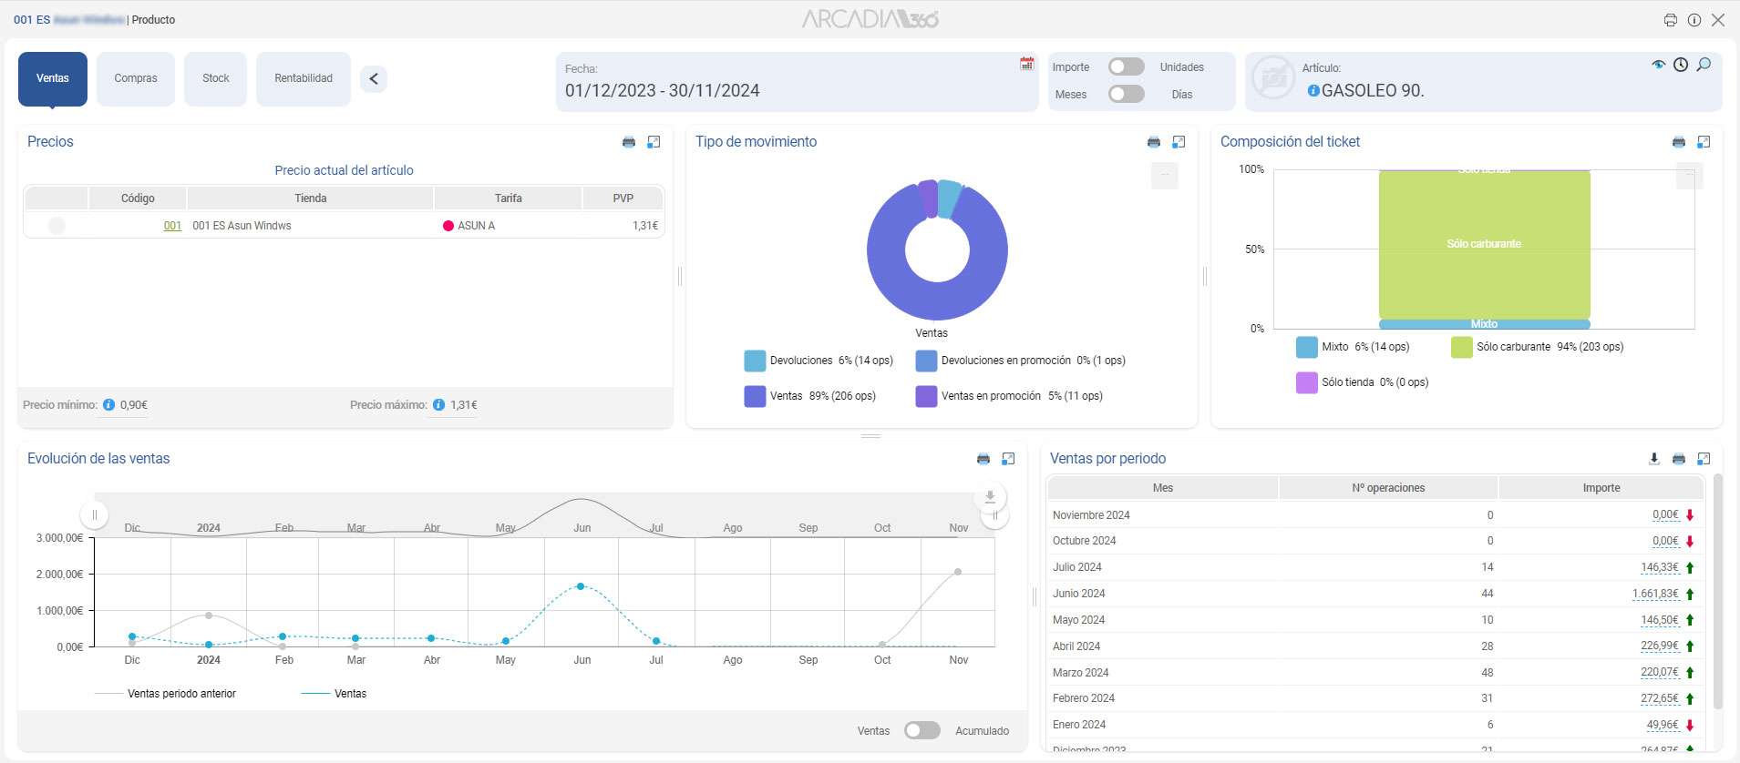Image resolution: width=1740 pixels, height=763 pixels.
Task: Switch to the Compras tab
Action: 136,79
